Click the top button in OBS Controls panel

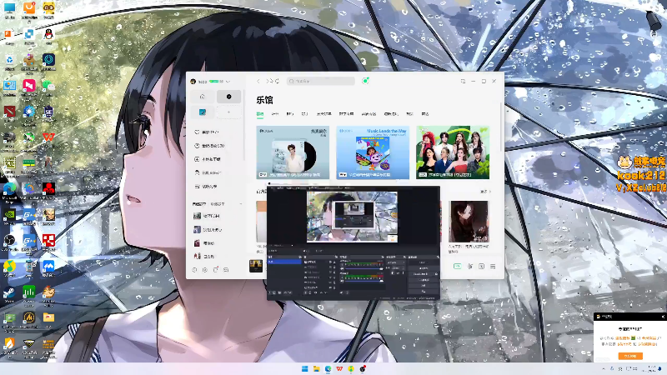[x=424, y=262]
